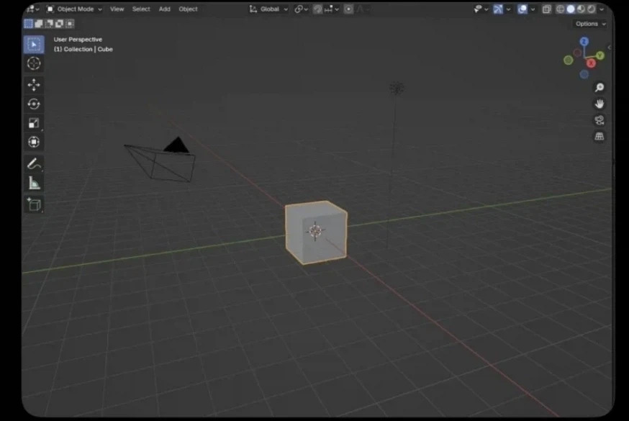Toggle proportional editing in header
Viewport: 629px width, 421px height.
point(348,9)
